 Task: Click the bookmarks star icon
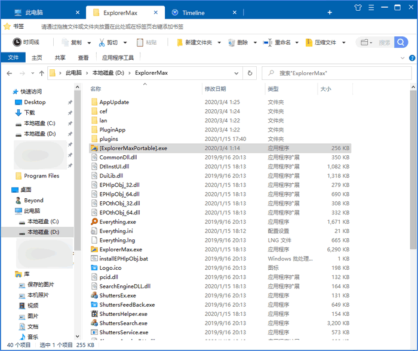point(7,26)
